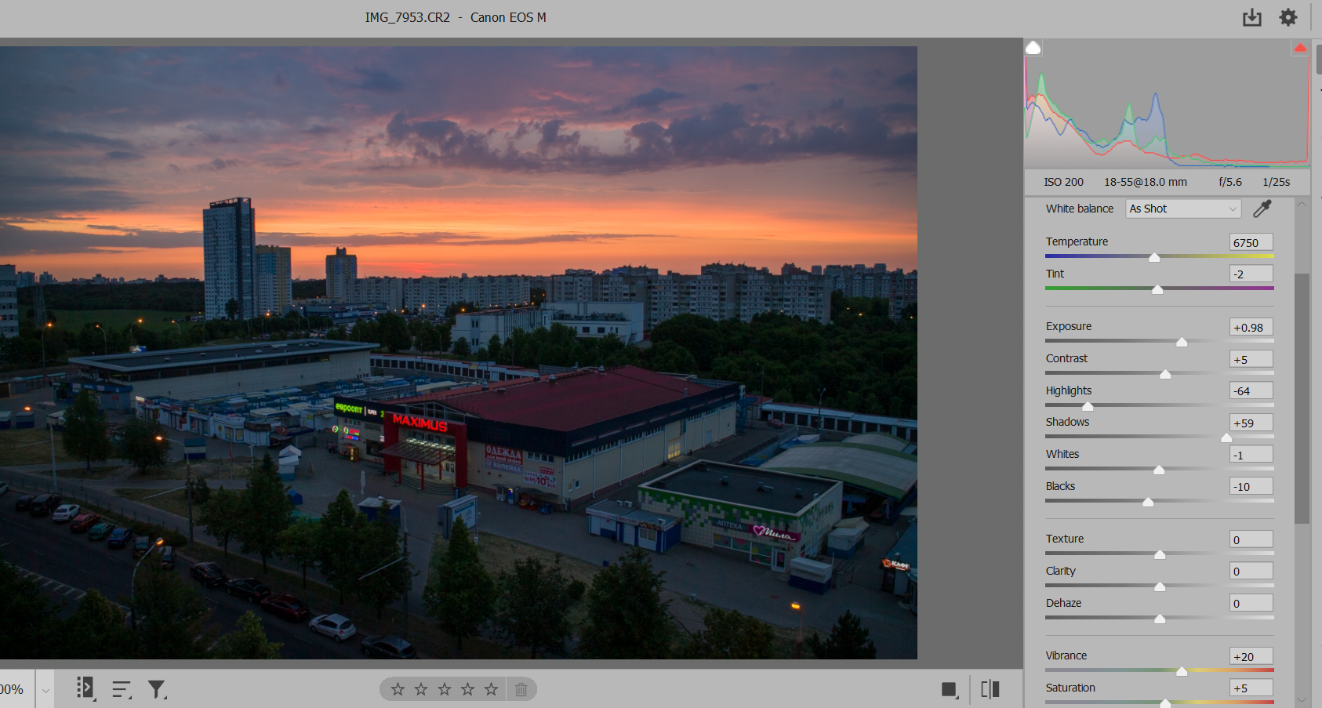Pick the white balance eyedropper tool
The image size is (1322, 708).
pyautogui.click(x=1262, y=209)
